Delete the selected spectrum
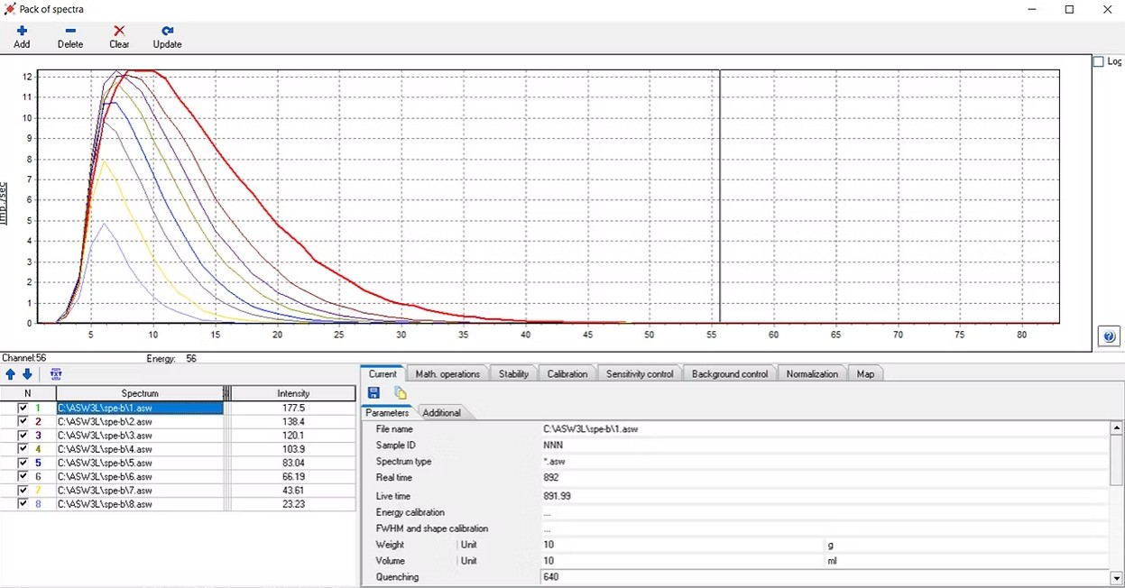The image size is (1125, 588). point(69,36)
